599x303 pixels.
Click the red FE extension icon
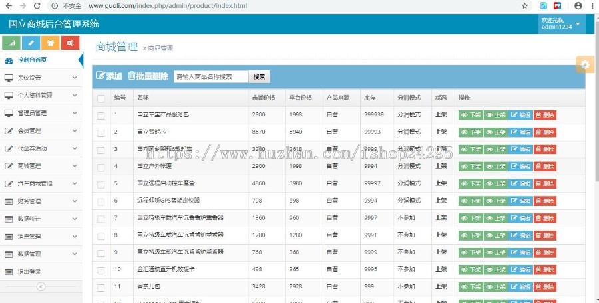tap(558, 6)
